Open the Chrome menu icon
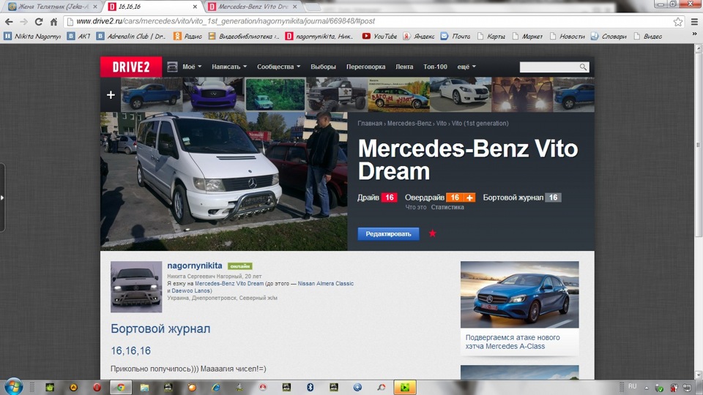This screenshot has width=703, height=395. click(694, 21)
